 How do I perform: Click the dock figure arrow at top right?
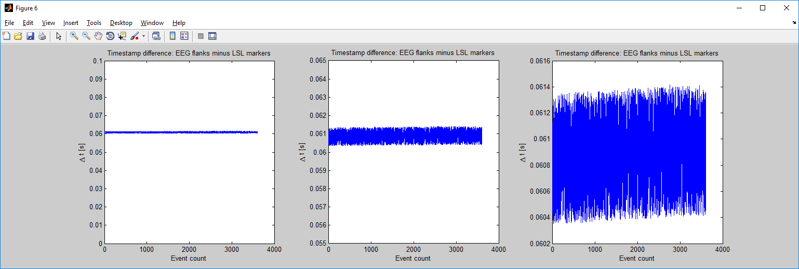[793, 23]
